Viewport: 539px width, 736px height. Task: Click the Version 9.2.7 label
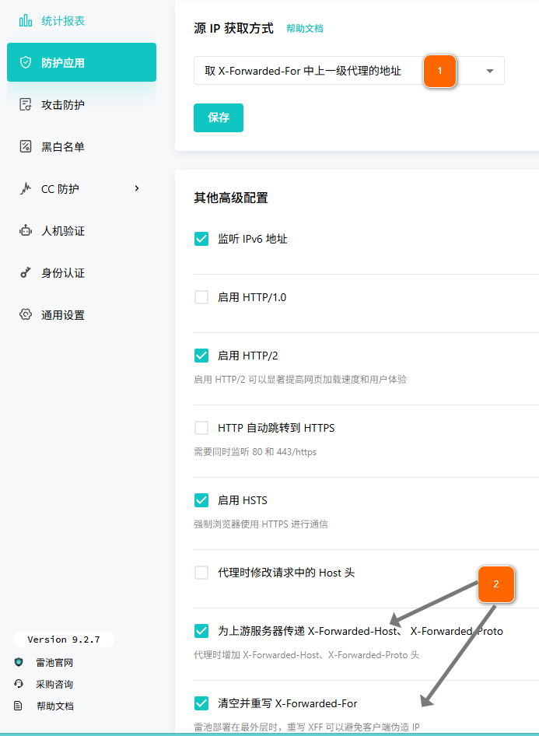coord(64,640)
